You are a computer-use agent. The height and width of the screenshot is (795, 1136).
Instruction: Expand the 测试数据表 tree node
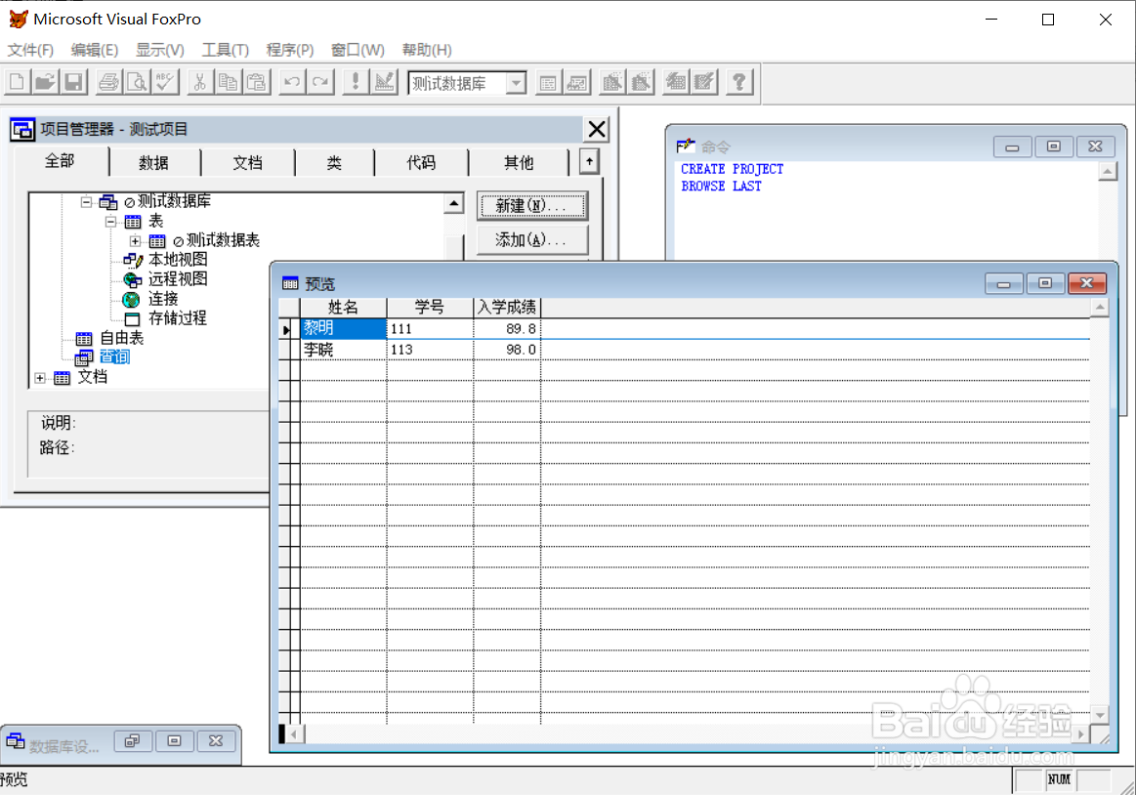pos(136,240)
